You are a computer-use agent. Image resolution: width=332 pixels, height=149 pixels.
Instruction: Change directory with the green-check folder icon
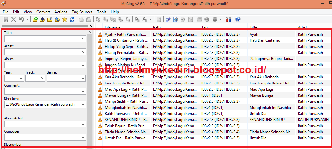point(35,19)
